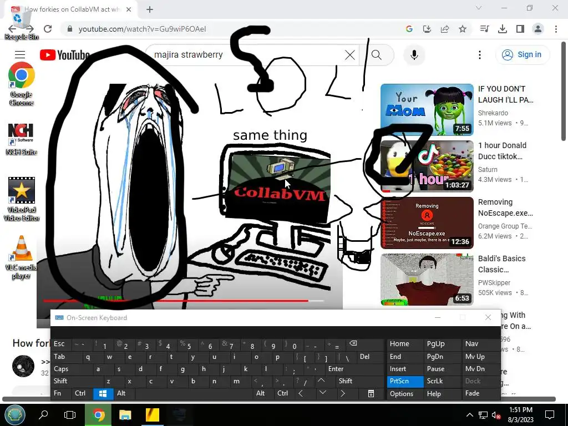Click Chrome icon in taskbar
This screenshot has width=568, height=426.
pos(98,414)
